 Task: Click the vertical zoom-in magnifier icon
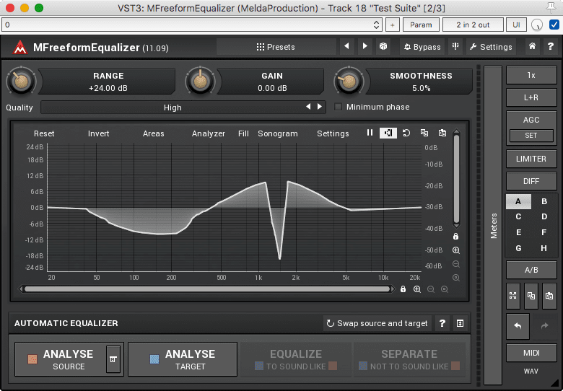point(456,250)
